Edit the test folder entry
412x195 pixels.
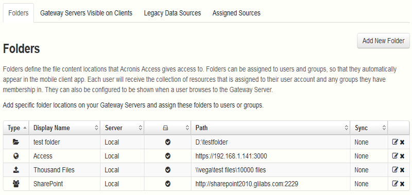pos(394,142)
